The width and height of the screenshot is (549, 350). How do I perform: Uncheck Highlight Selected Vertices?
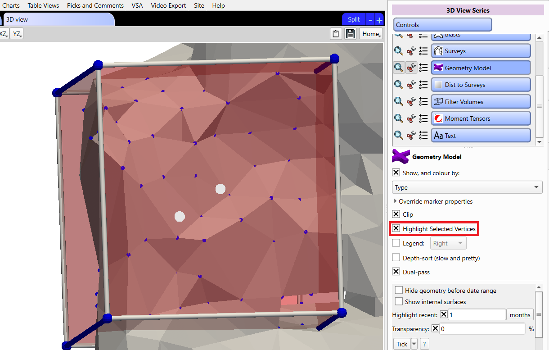[x=396, y=228]
